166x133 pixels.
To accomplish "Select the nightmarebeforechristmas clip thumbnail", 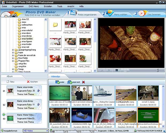I will click(x=148, y=115).
